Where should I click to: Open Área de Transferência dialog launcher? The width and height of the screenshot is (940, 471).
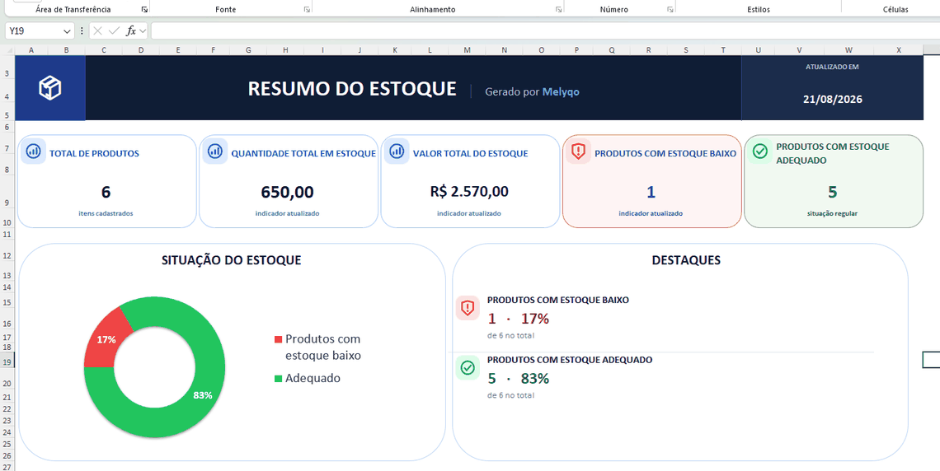tap(144, 10)
